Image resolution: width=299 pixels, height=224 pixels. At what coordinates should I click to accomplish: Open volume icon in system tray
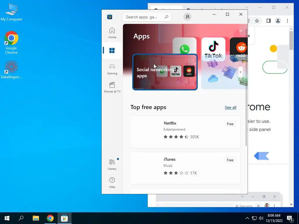[x=261, y=218]
